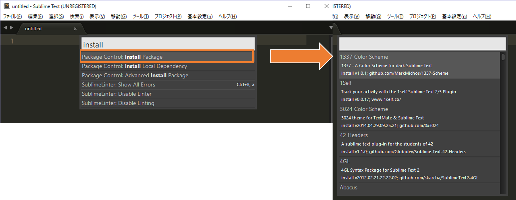516x200 pixels.
Task: Open the ヘルプ(H) menu in left window
Action: click(228, 16)
